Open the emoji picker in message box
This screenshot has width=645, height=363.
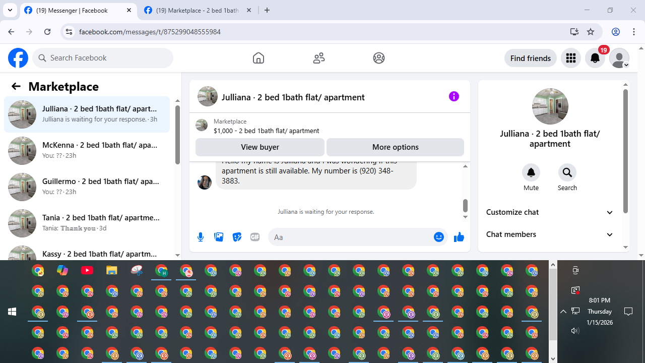(x=439, y=237)
